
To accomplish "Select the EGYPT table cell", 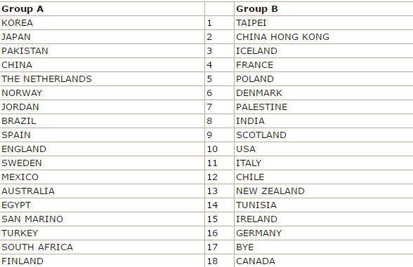I will pyautogui.click(x=103, y=205).
